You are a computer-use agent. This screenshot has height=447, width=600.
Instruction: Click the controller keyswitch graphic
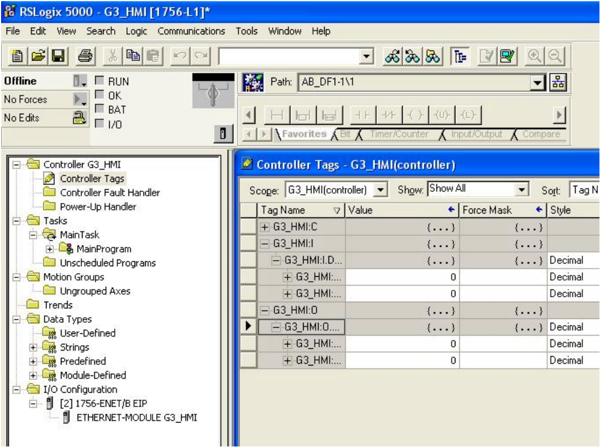tap(213, 91)
